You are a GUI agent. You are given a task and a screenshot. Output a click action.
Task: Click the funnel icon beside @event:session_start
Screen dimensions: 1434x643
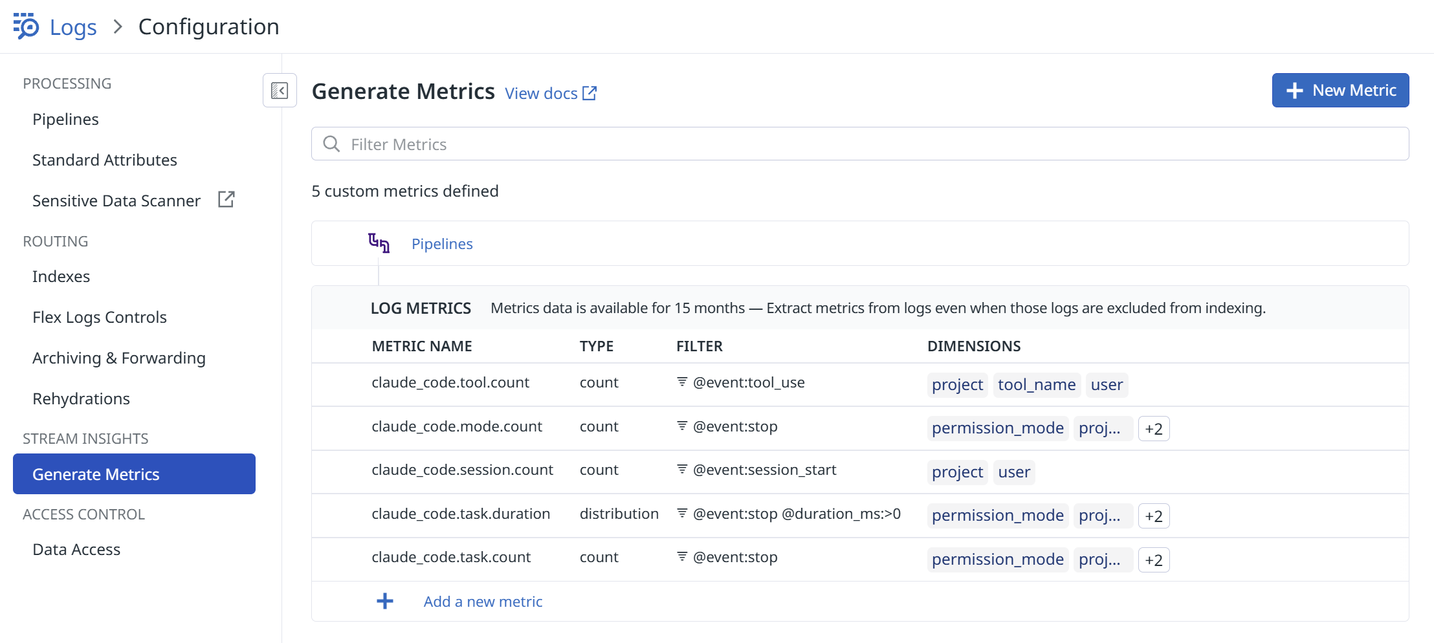681,470
